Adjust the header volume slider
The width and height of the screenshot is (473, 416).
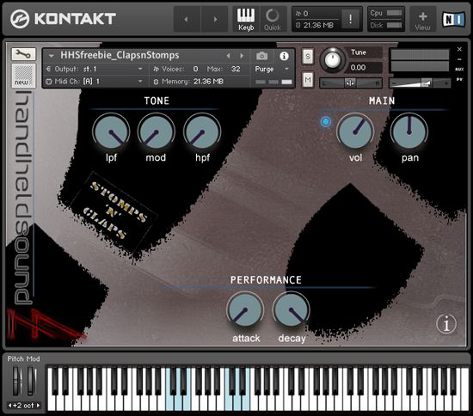click(x=420, y=83)
